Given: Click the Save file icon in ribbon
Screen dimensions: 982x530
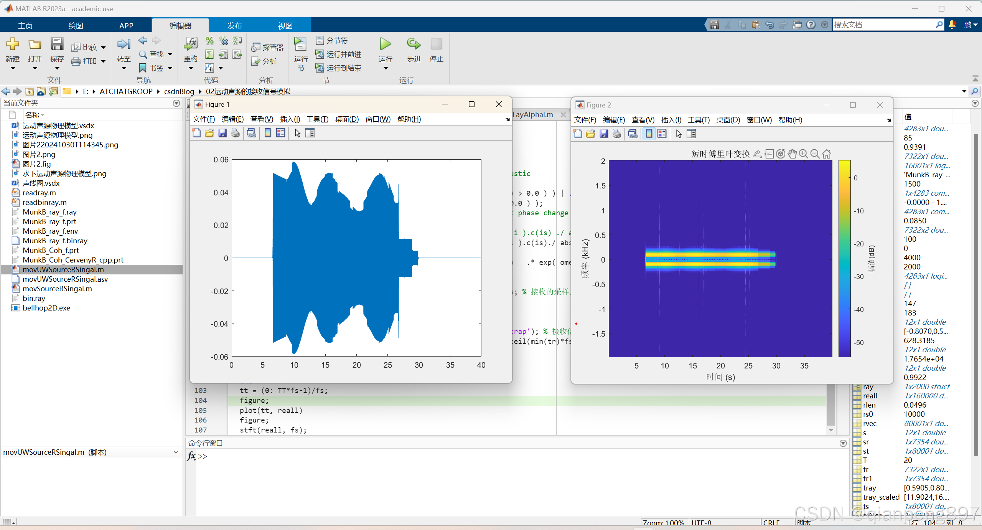Looking at the screenshot, I should click(x=57, y=45).
